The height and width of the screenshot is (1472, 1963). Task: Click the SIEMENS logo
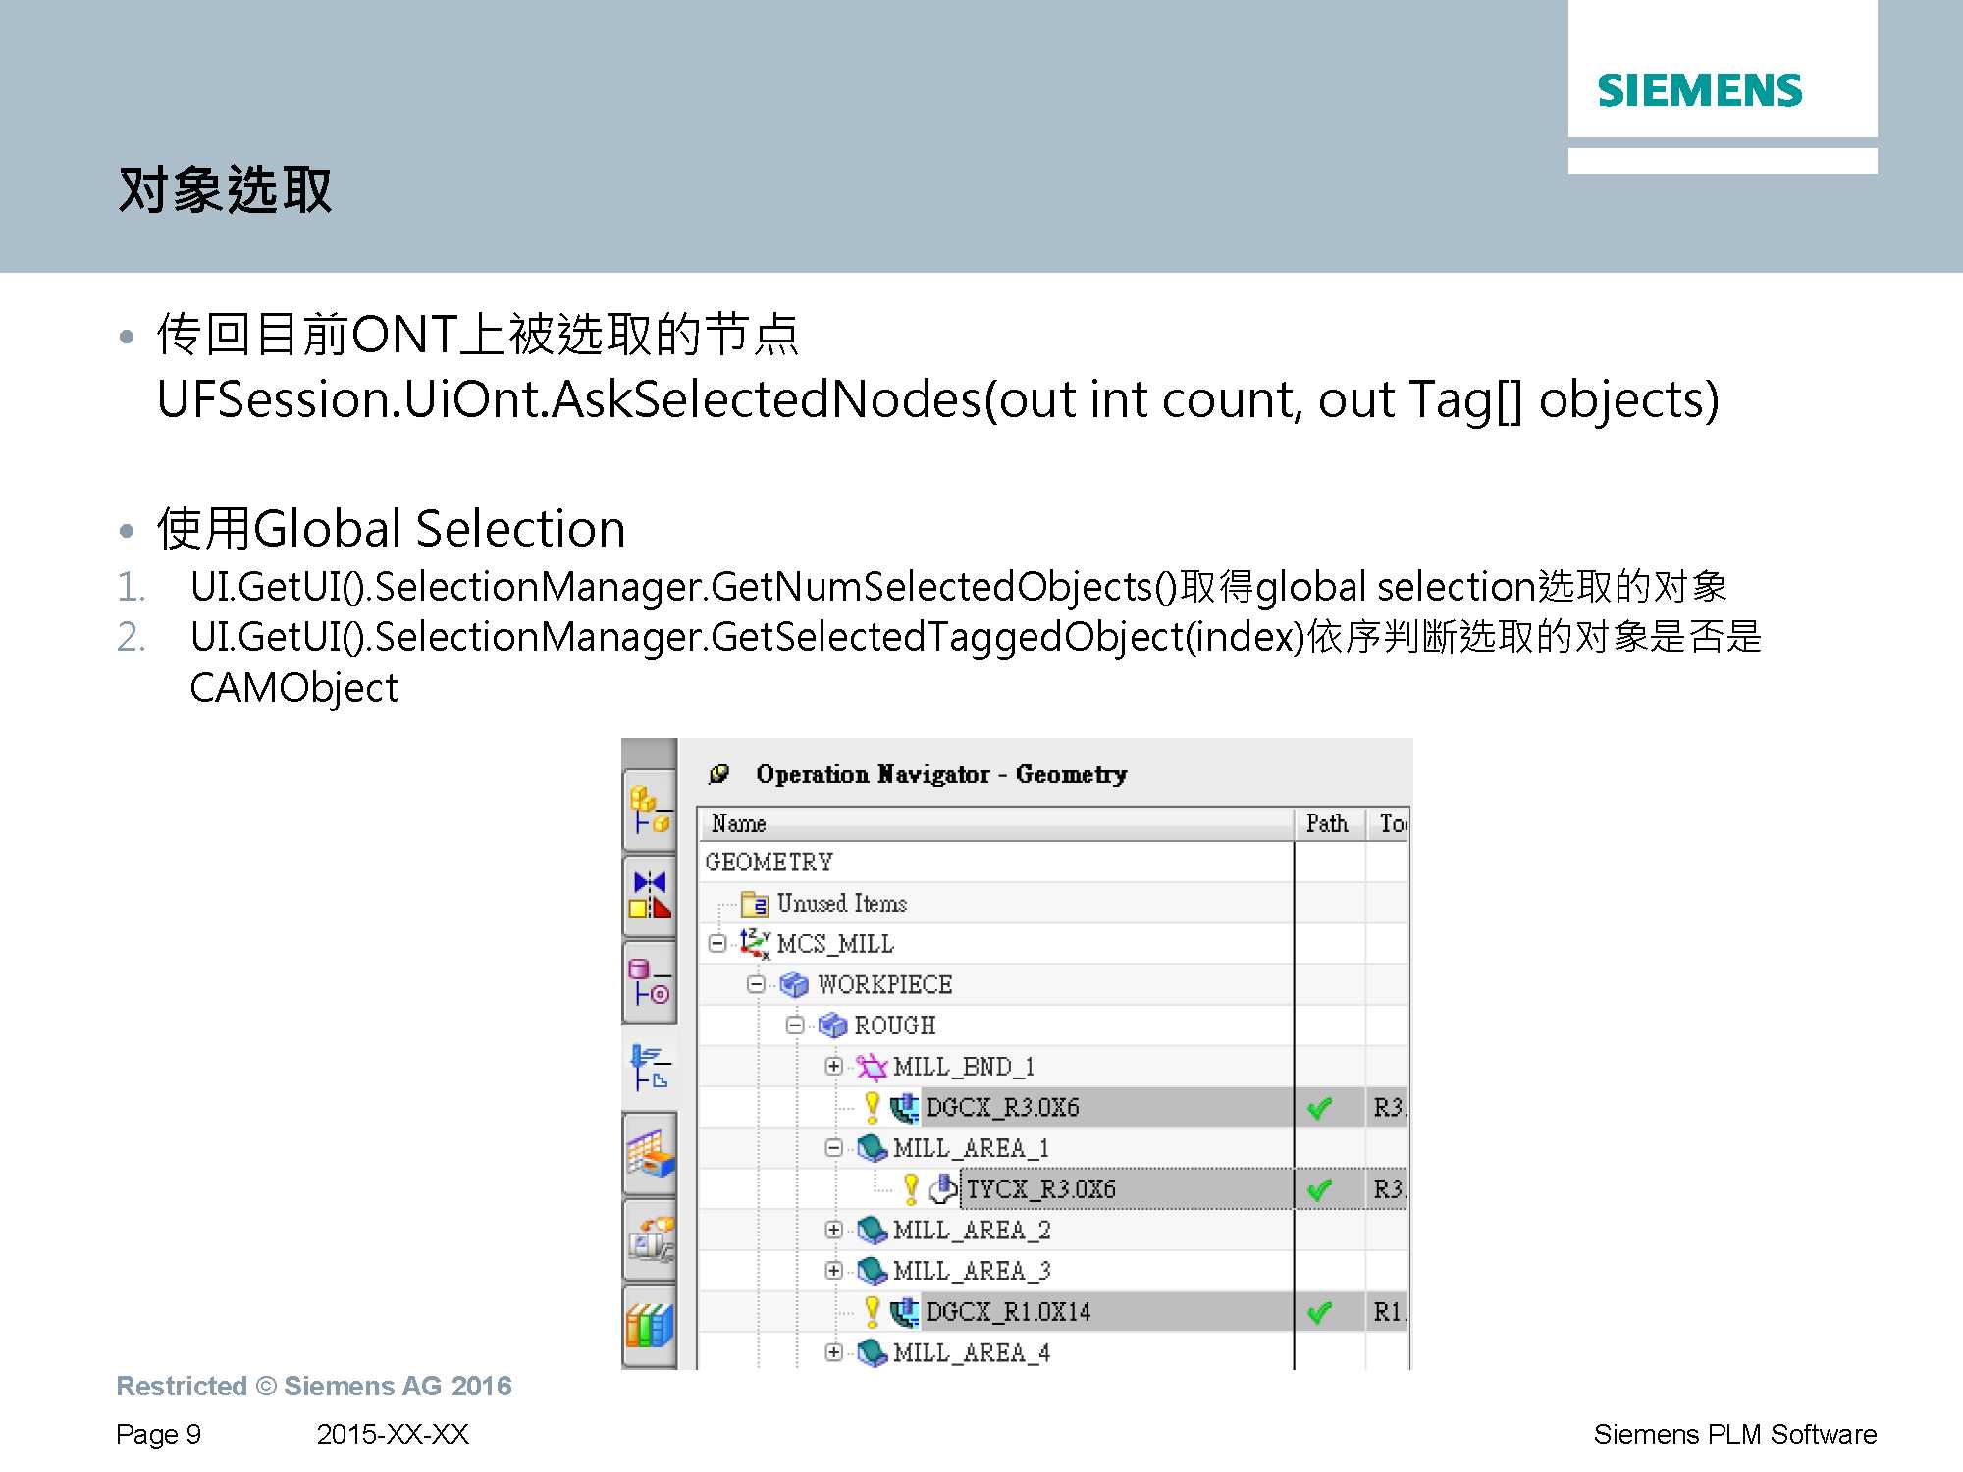1700,90
